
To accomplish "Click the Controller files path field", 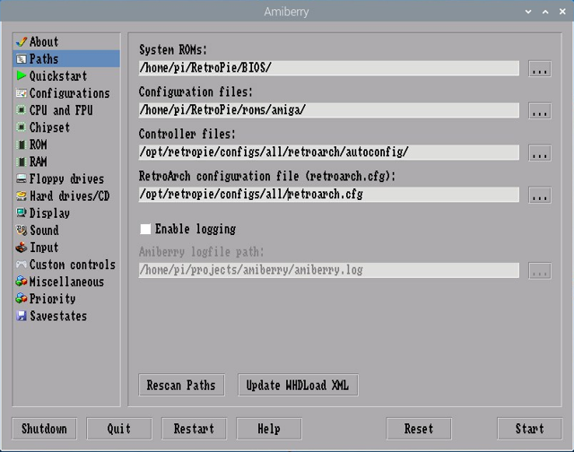I will click(x=329, y=152).
